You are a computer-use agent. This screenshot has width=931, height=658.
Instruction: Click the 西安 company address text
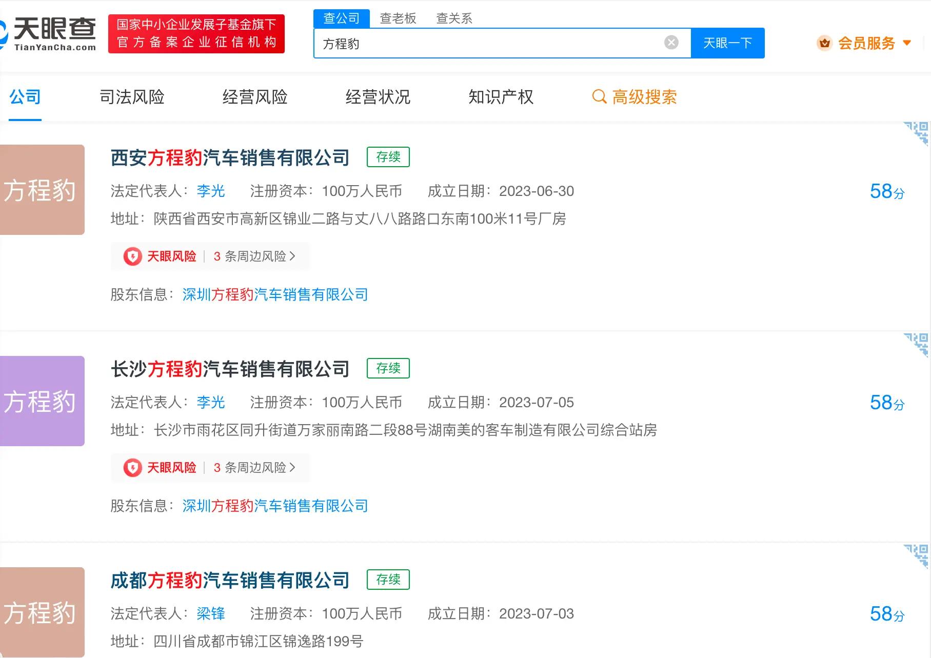(360, 218)
